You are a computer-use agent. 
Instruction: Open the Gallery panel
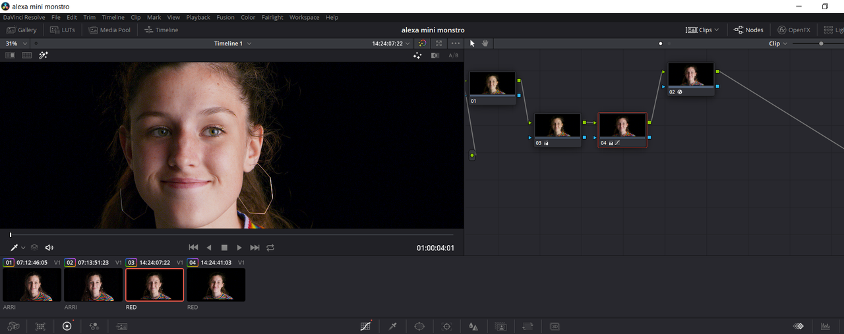(21, 30)
